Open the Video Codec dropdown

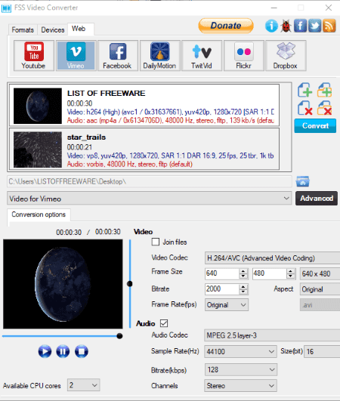click(272, 258)
